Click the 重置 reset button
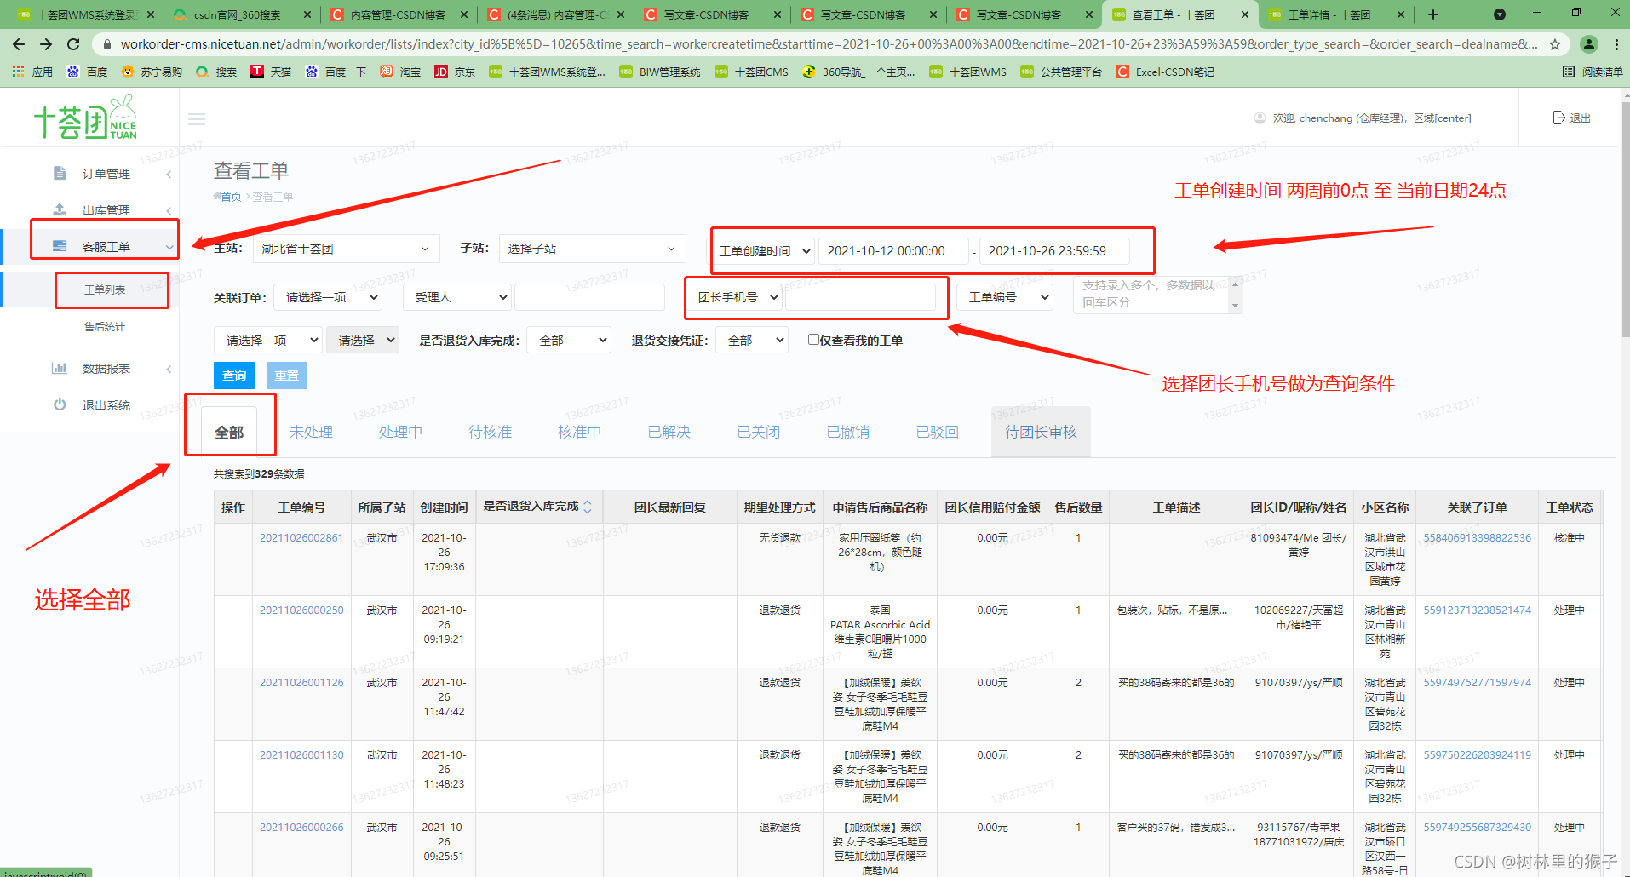Viewport: 1630px width, 877px height. point(286,375)
